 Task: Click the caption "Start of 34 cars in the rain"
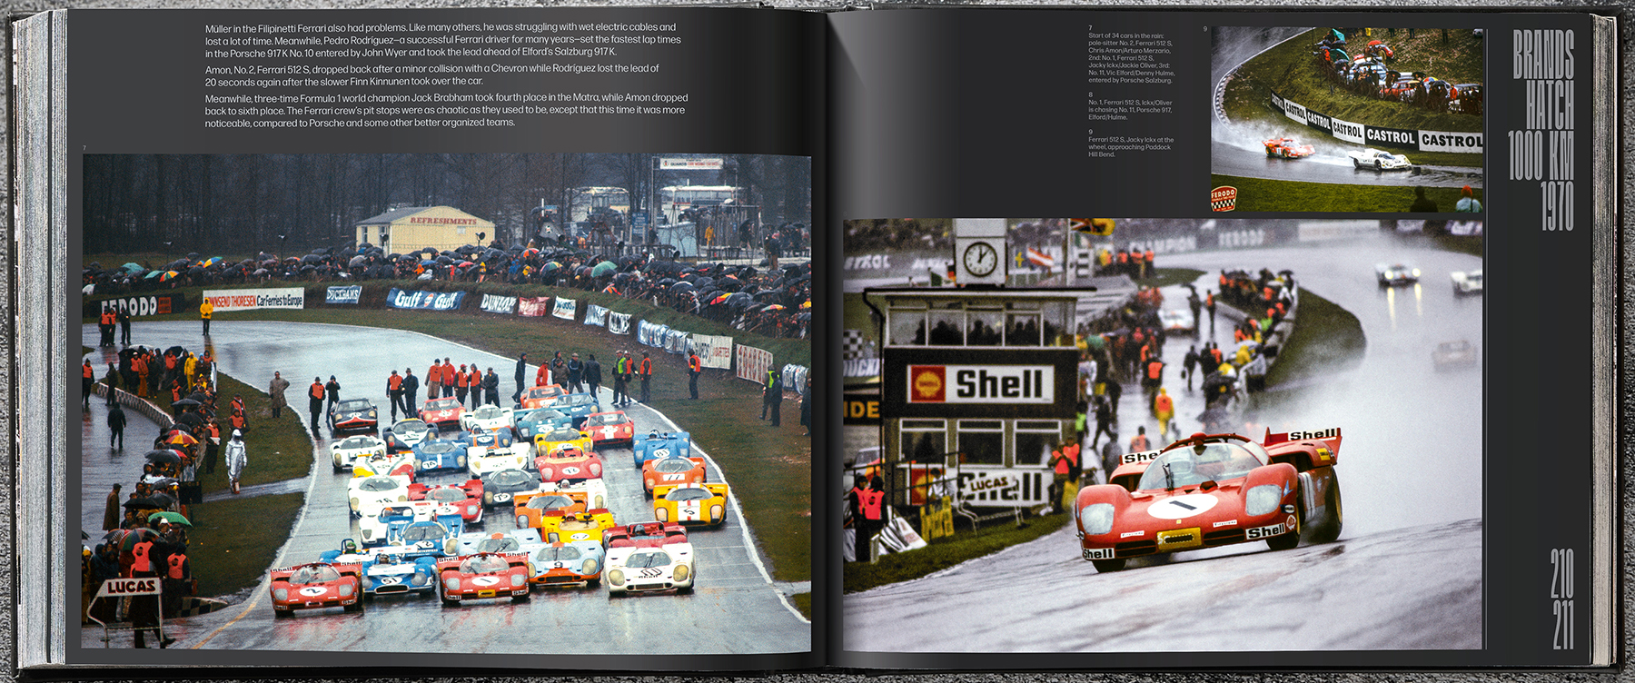(1132, 58)
